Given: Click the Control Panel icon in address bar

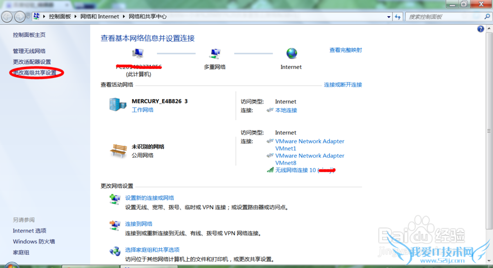Looking at the screenshot, I should 36,16.
